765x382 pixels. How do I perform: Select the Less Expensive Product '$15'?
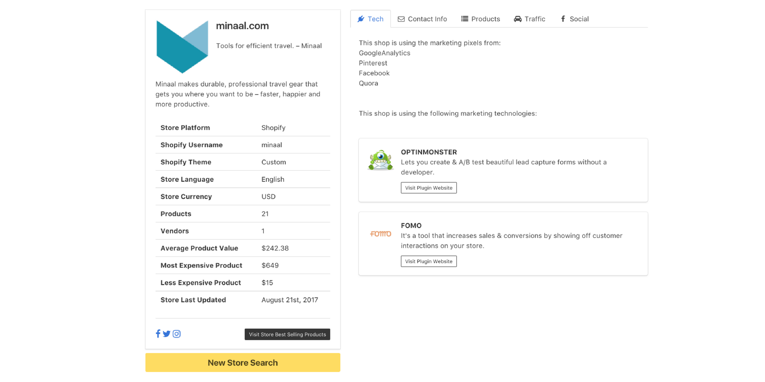267,283
